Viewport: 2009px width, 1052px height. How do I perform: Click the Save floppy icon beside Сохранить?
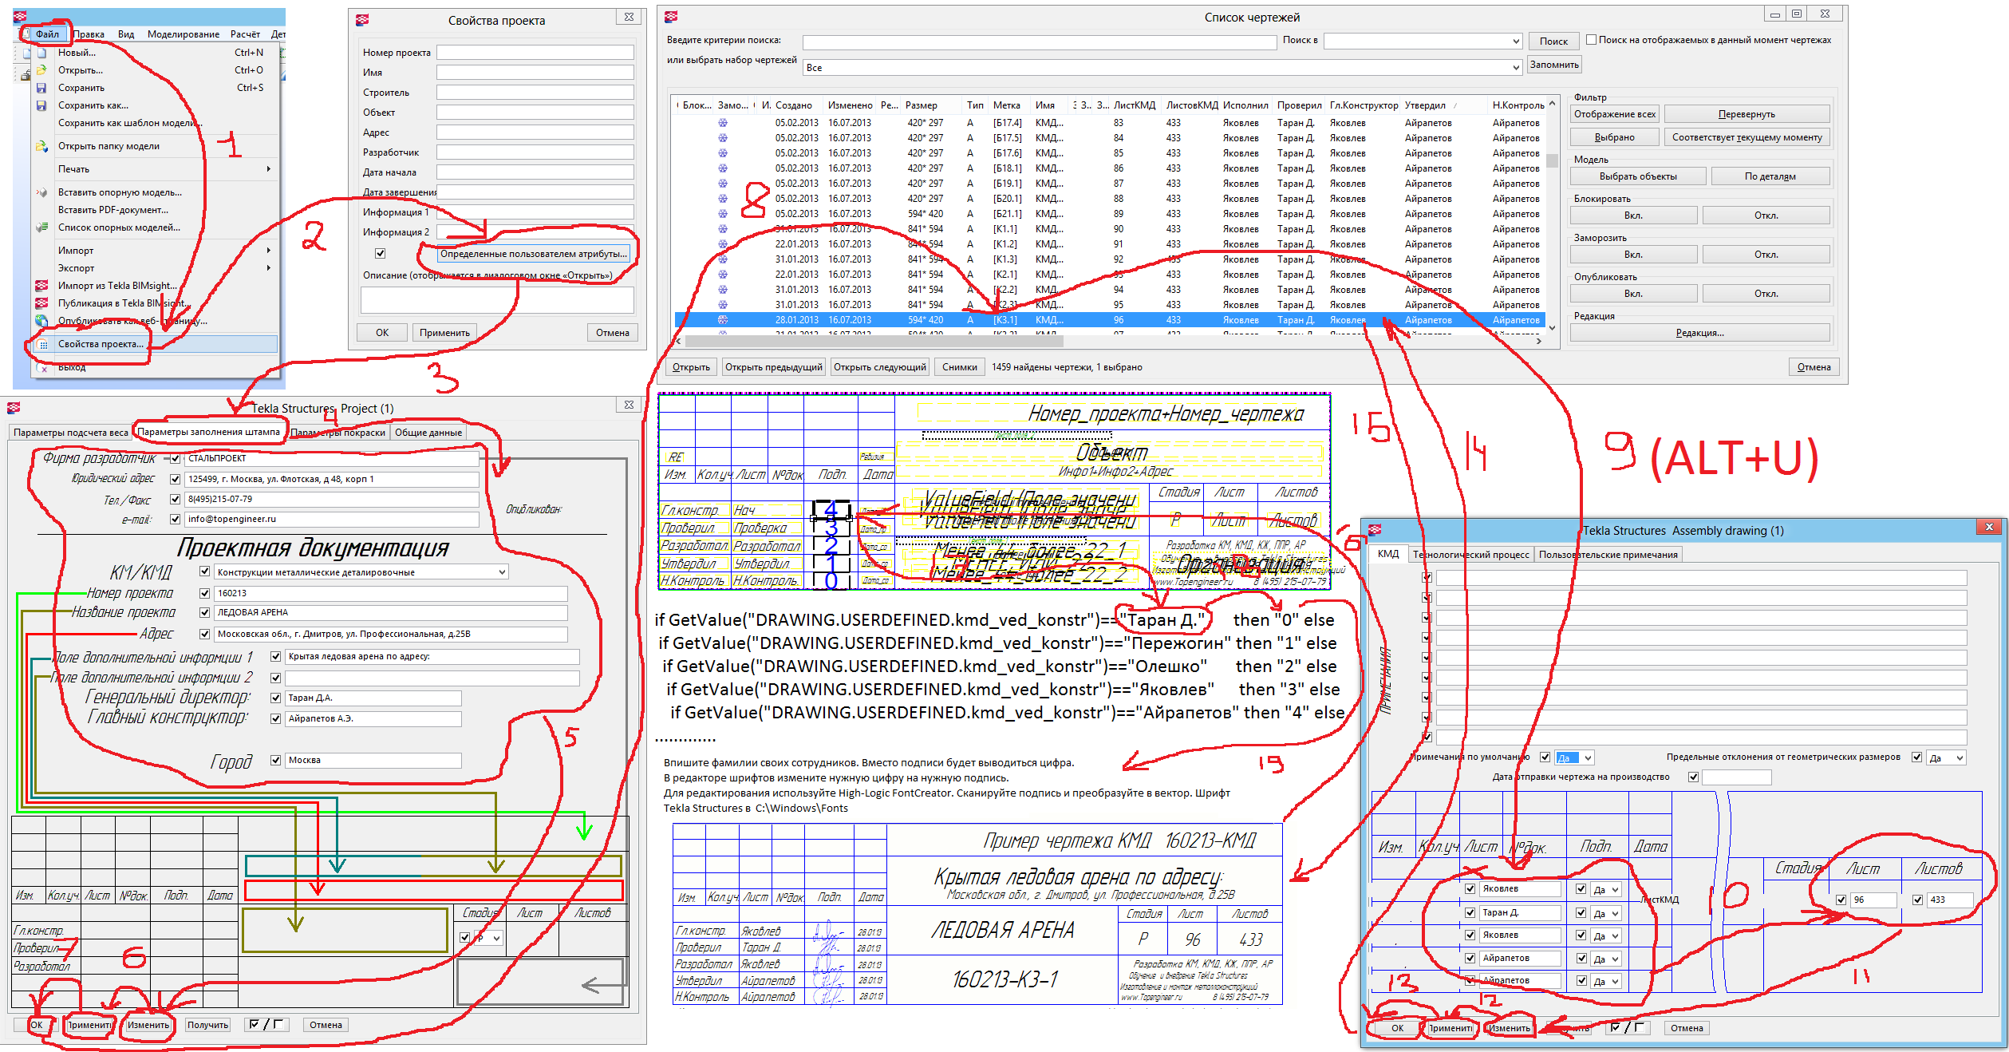[x=41, y=88]
